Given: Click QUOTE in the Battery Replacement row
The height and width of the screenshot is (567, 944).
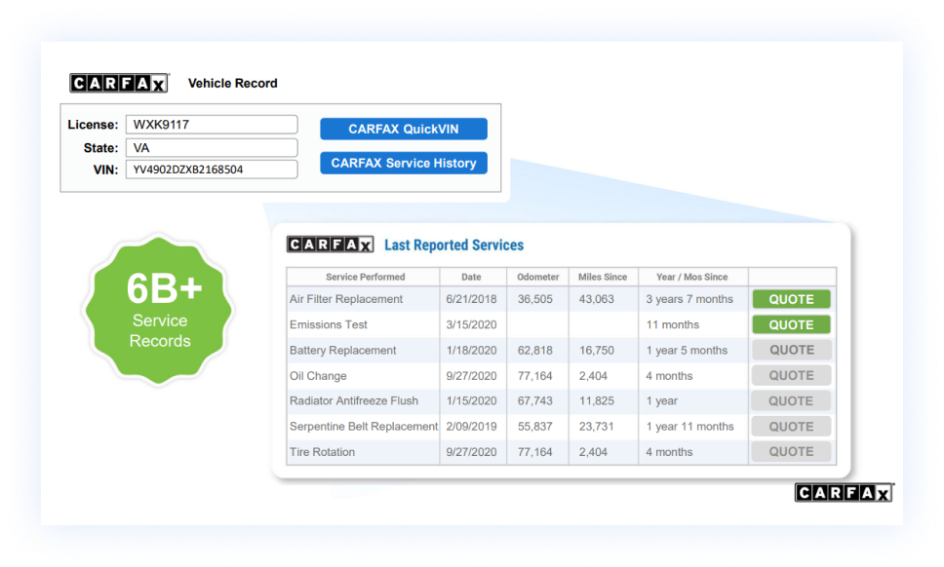Looking at the screenshot, I should (x=791, y=350).
